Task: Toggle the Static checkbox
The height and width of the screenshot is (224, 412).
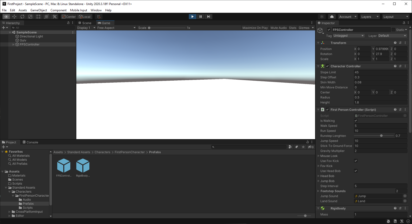Action: pos(393,30)
